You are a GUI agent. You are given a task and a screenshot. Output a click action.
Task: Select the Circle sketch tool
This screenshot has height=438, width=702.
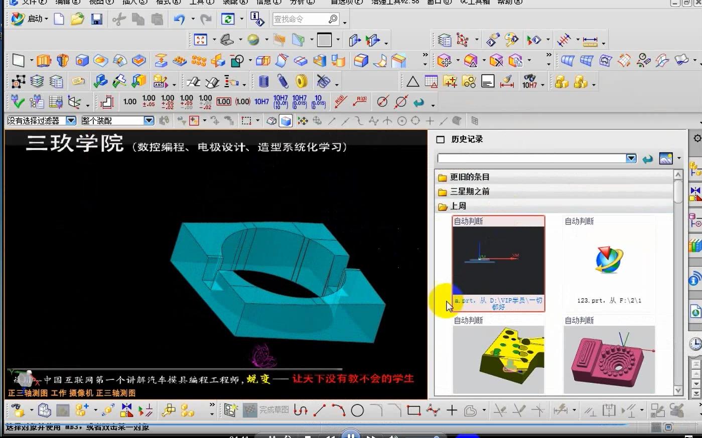click(x=357, y=410)
